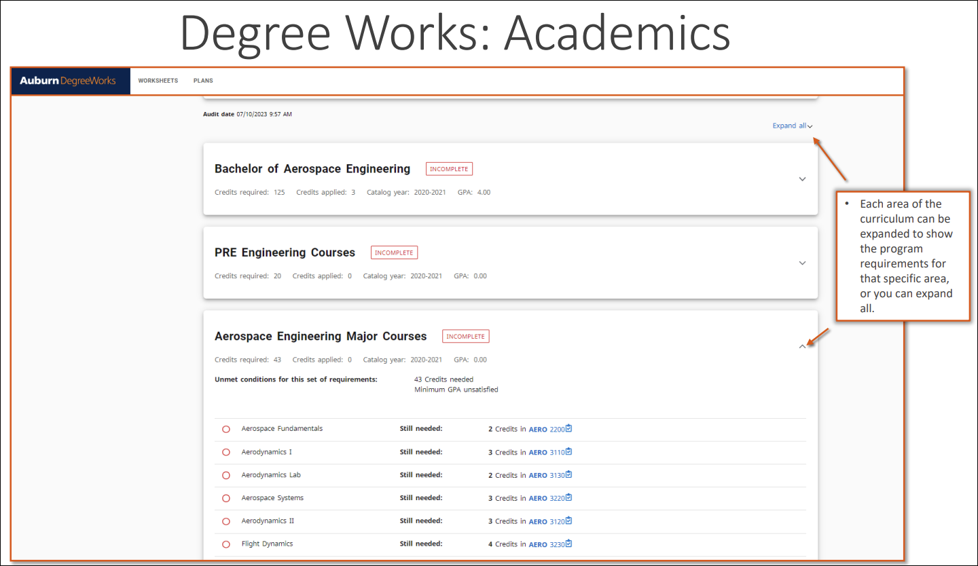The height and width of the screenshot is (566, 978).
Task: Follow the AERO 2200 course link
Action: tap(547, 429)
